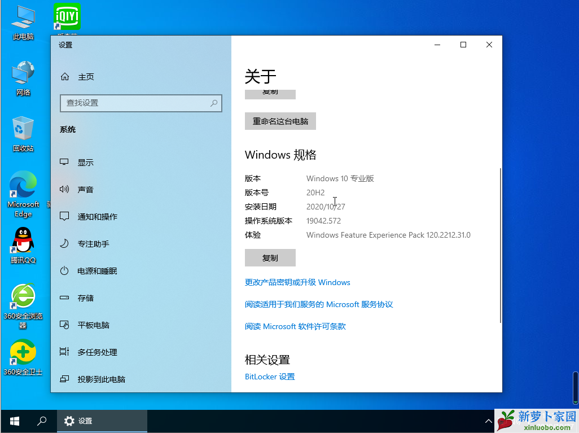
Task: Click the monitor icon for 显示
Action: click(x=64, y=162)
